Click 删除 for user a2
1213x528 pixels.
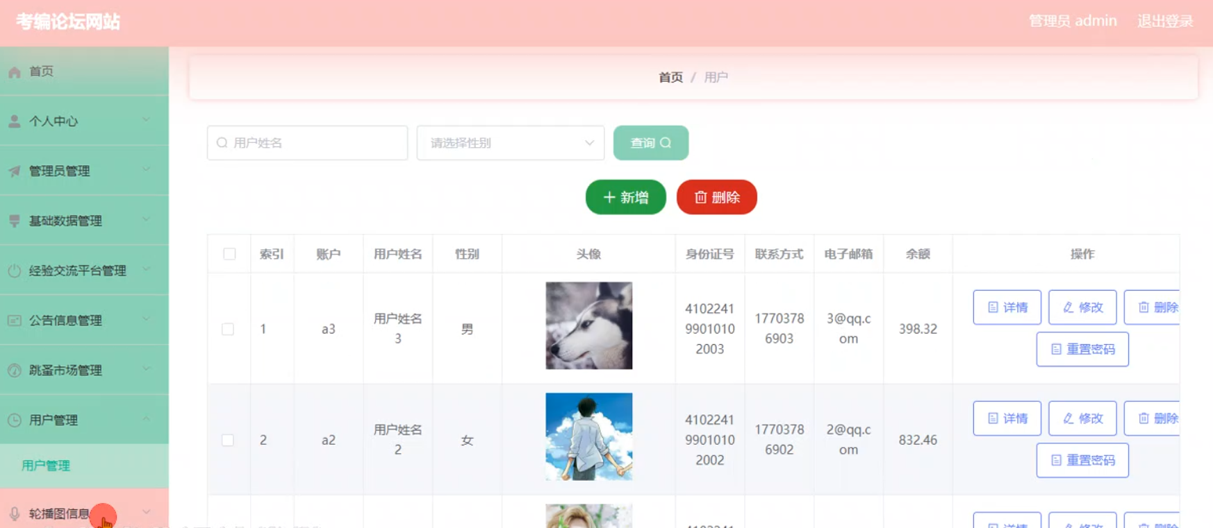(x=1153, y=418)
